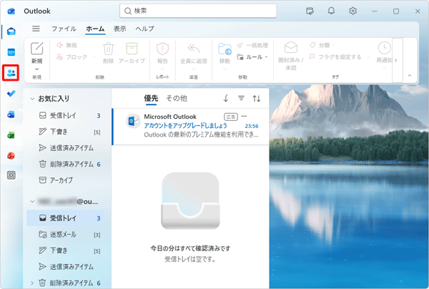Click in the 検索 search box
Screen dimensions: 429x289
click(198, 11)
